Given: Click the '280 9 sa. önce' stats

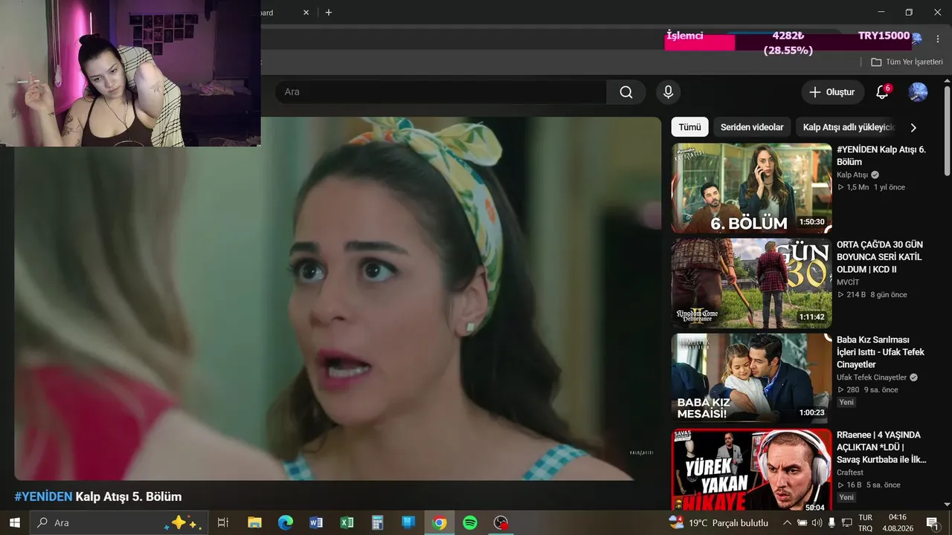Looking at the screenshot, I should 867,389.
